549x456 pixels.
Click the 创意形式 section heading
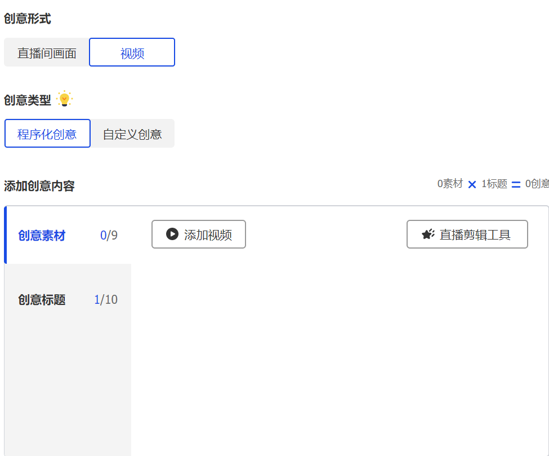point(28,19)
